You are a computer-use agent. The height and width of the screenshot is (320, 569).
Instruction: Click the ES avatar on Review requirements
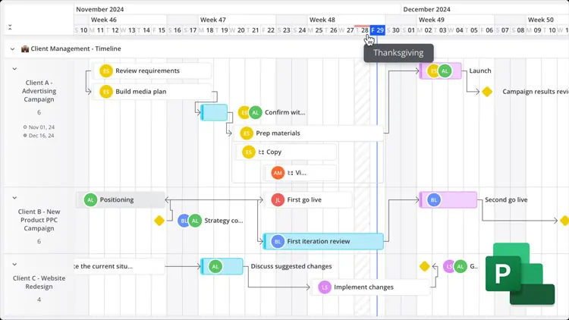click(x=106, y=71)
